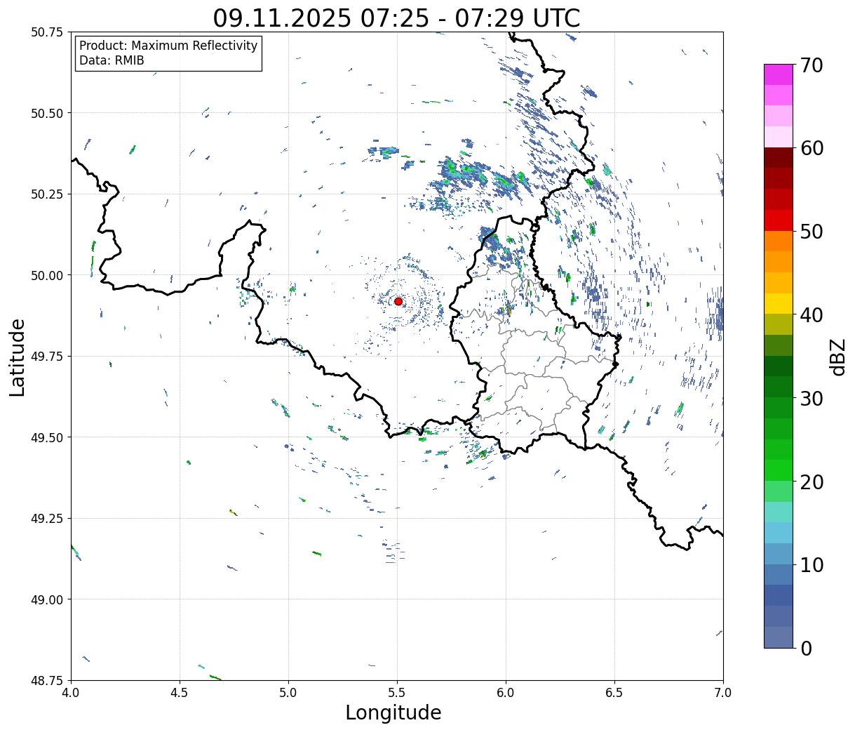855x730 pixels.
Task: Click latitude tick label 48.75
Action: pyautogui.click(x=47, y=681)
